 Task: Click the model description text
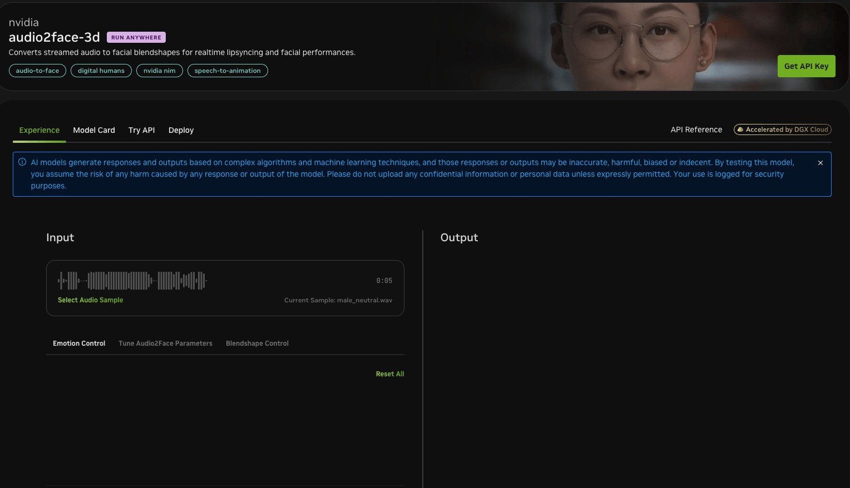click(182, 52)
